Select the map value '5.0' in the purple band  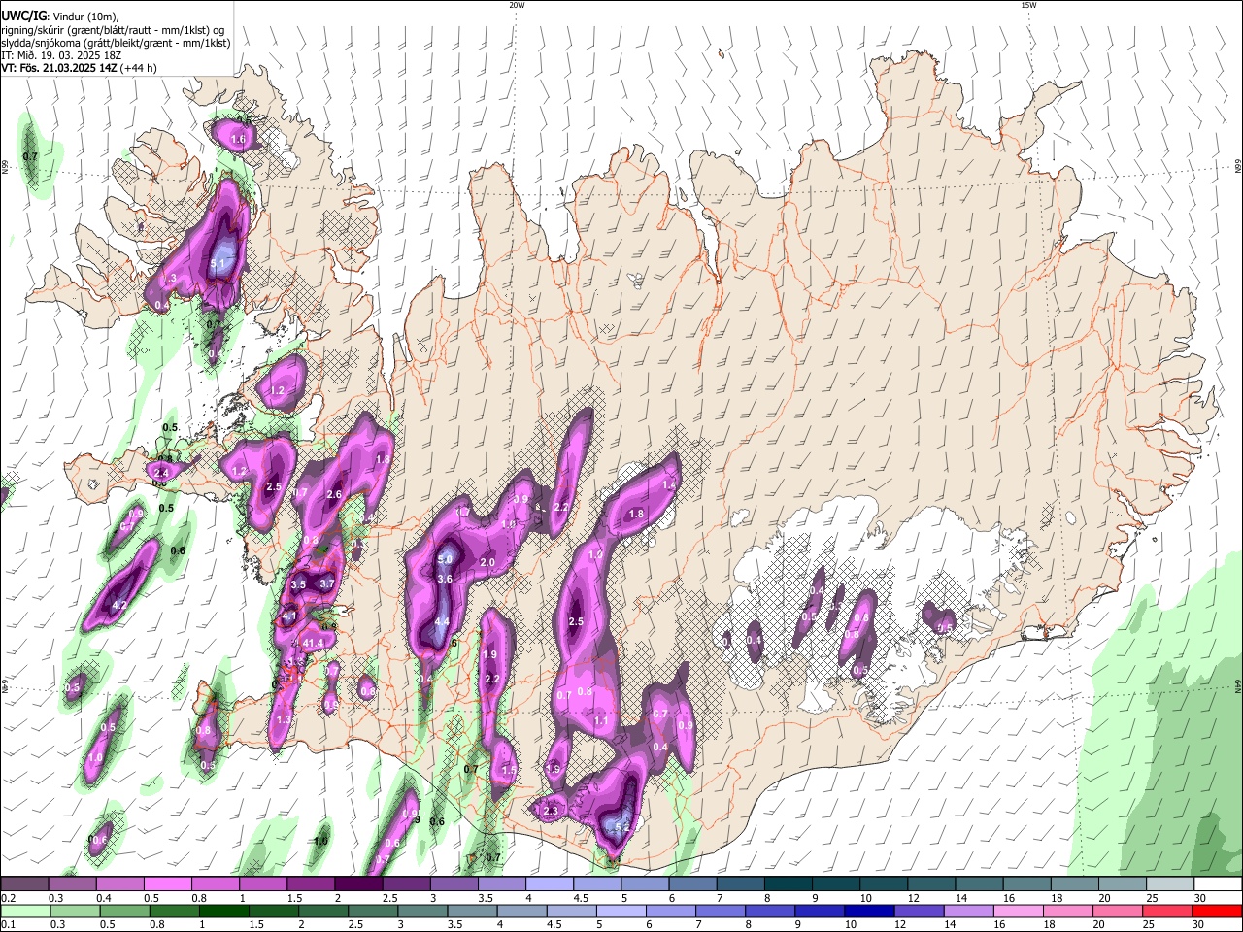tap(445, 560)
